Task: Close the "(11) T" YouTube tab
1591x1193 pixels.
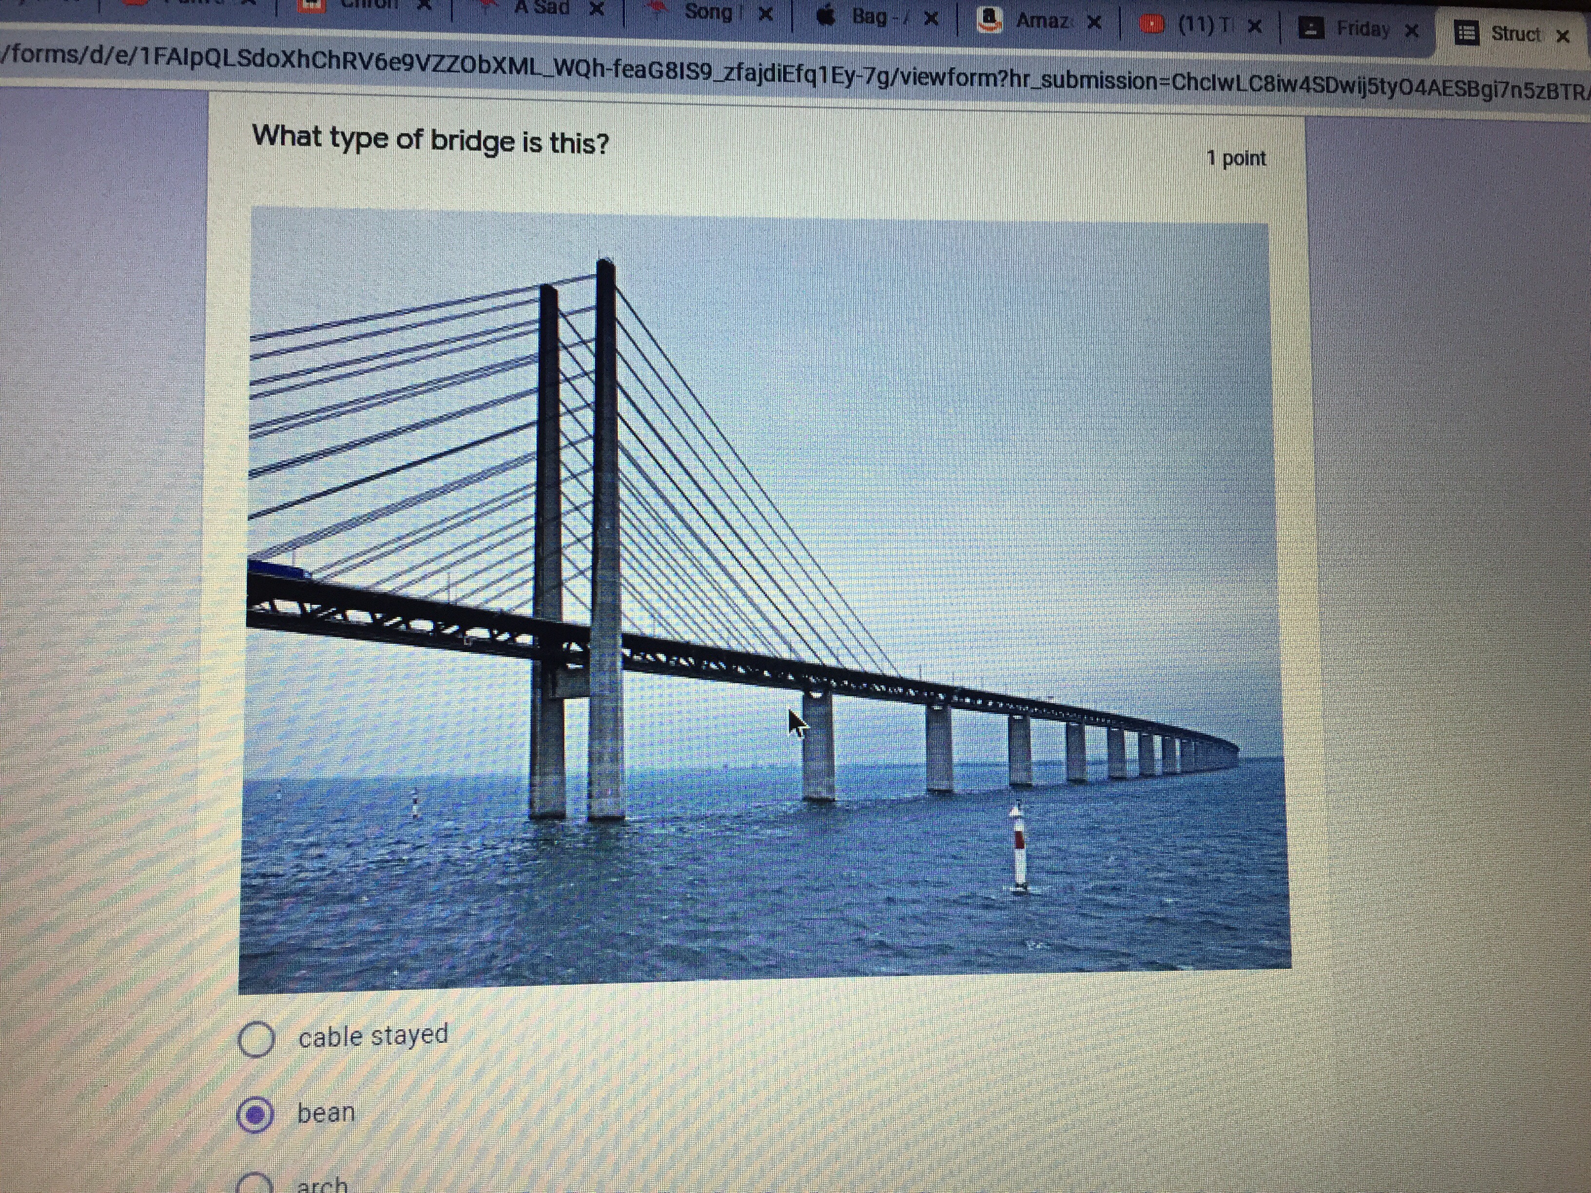Action: [x=1254, y=27]
